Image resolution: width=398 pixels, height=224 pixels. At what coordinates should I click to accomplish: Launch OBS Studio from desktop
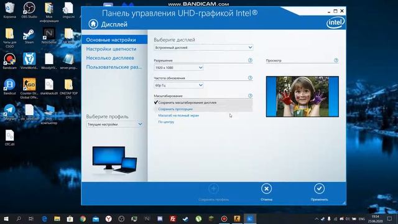pyautogui.click(x=29, y=10)
